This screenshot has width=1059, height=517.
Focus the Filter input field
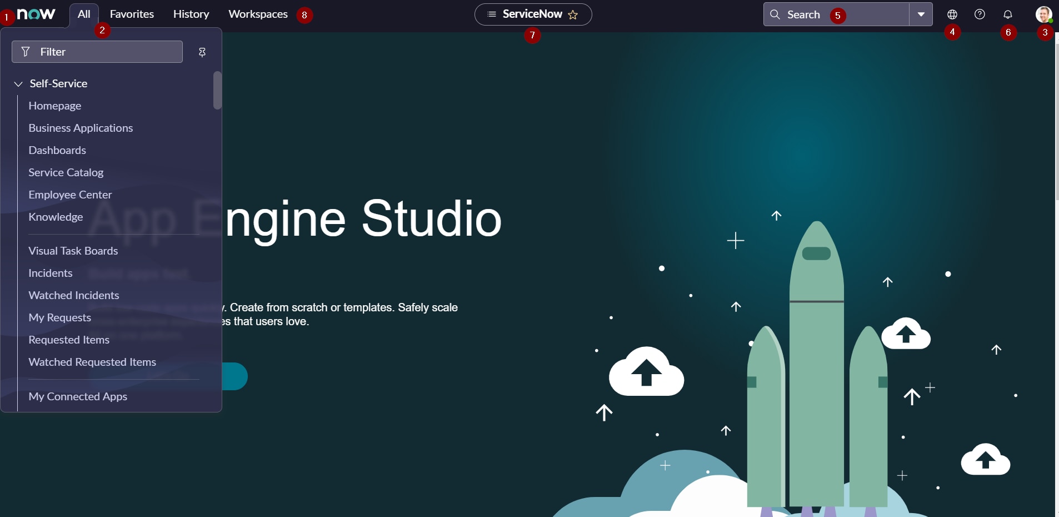pyautogui.click(x=106, y=52)
